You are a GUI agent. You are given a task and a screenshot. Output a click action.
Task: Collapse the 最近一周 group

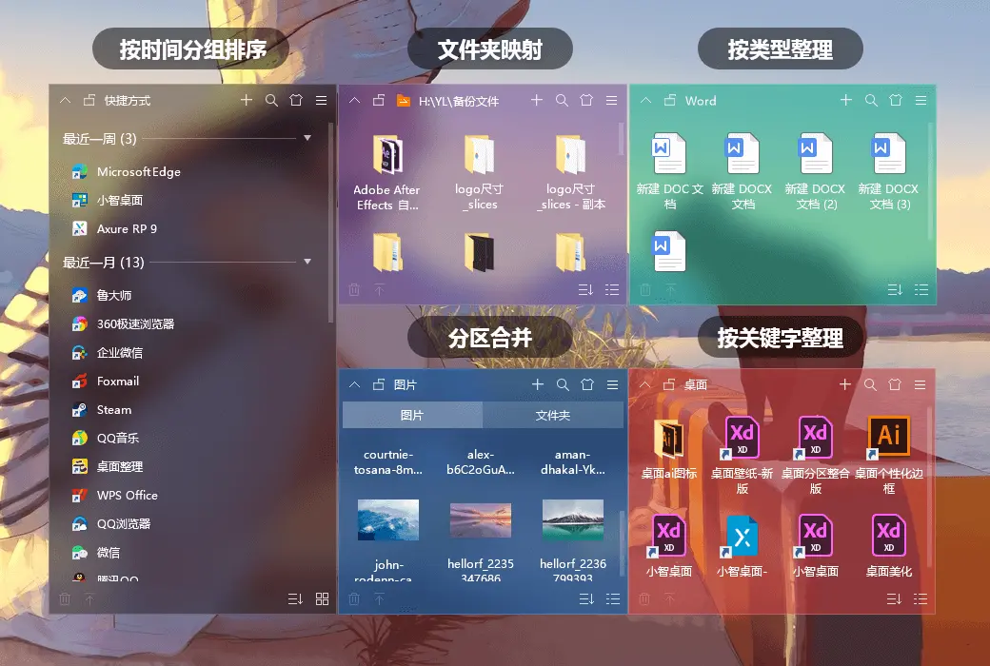pyautogui.click(x=307, y=138)
